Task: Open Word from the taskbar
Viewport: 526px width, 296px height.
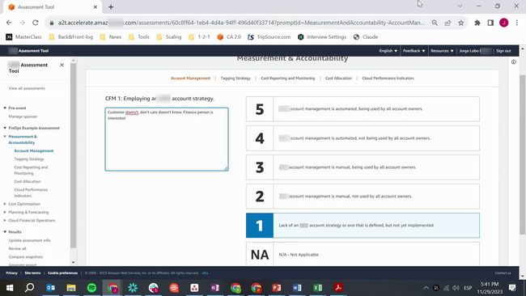Action: click(297, 288)
